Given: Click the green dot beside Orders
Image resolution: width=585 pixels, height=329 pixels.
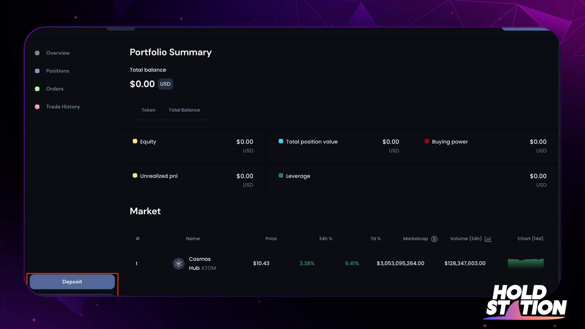Looking at the screenshot, I should pyautogui.click(x=37, y=89).
